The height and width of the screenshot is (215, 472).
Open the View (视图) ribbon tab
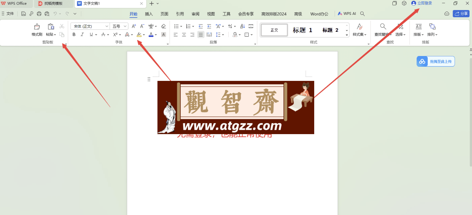click(211, 14)
